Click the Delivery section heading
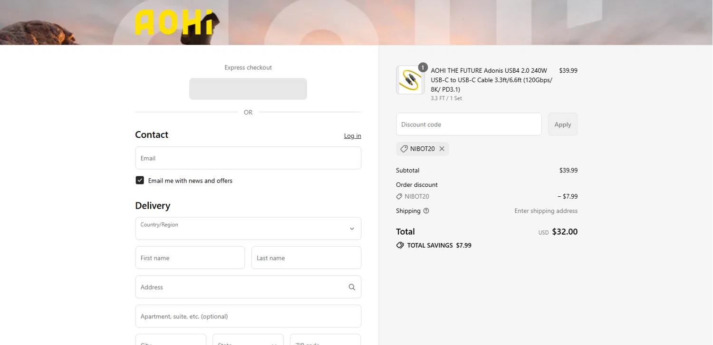The width and height of the screenshot is (713, 345). pyautogui.click(x=153, y=206)
